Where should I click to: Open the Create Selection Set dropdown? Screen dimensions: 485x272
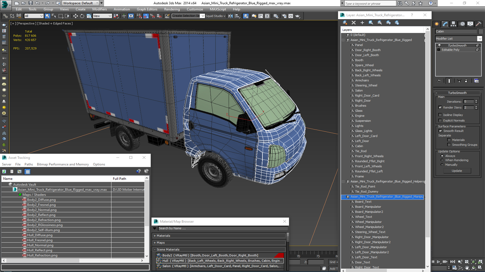click(203, 16)
